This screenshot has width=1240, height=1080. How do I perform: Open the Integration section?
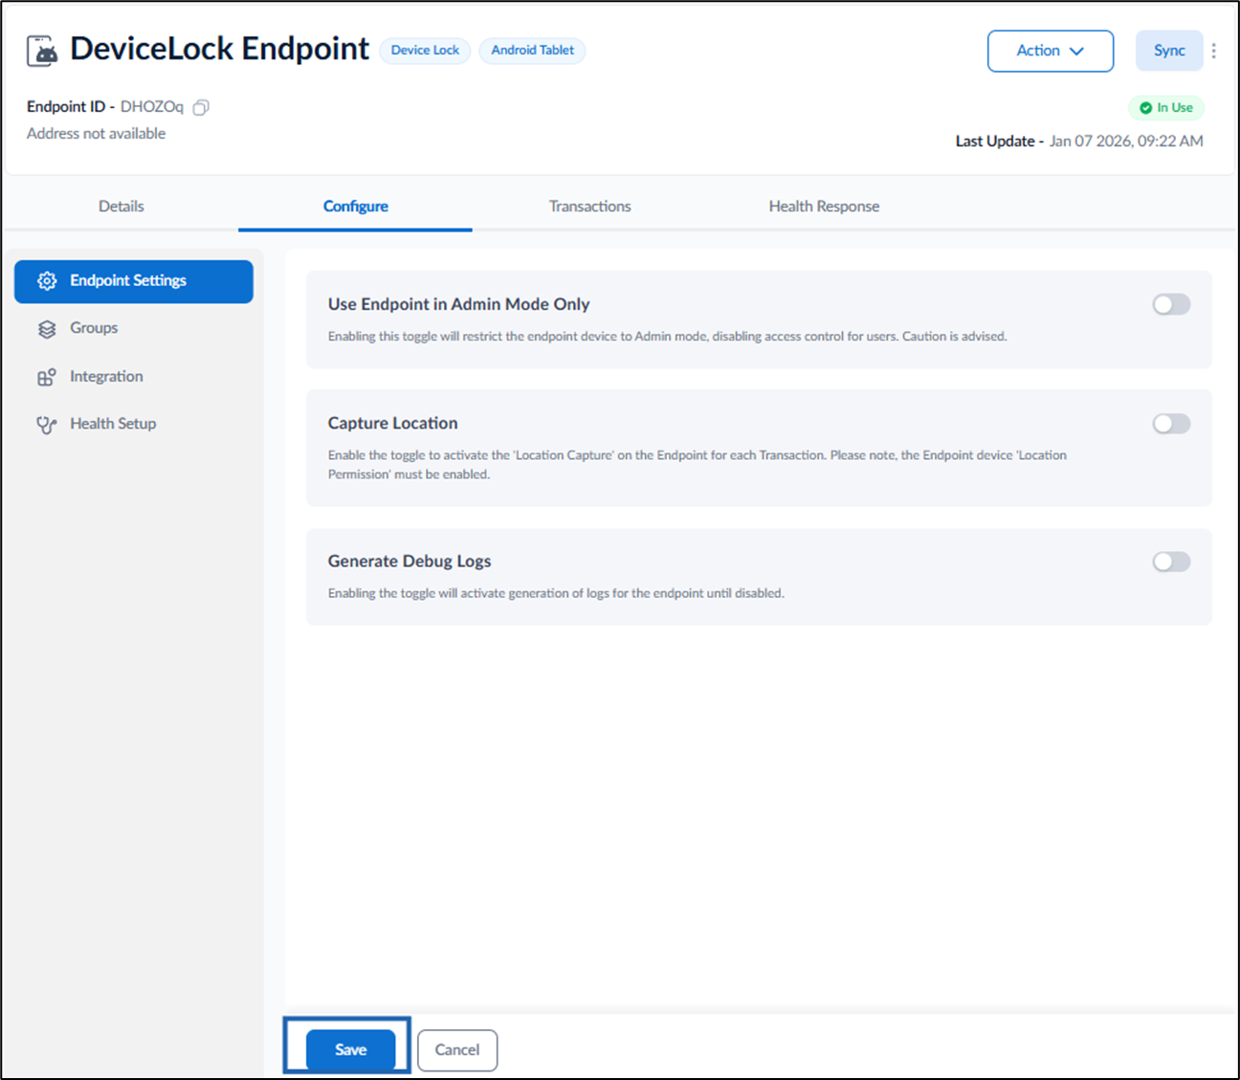click(134, 376)
